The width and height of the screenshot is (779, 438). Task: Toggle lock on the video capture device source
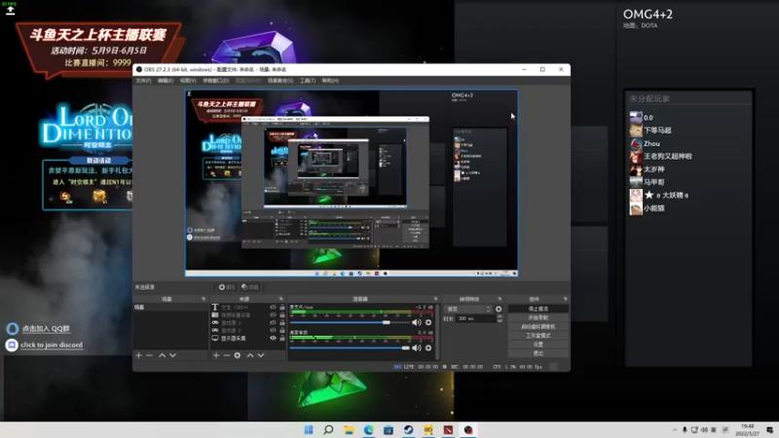[282, 314]
